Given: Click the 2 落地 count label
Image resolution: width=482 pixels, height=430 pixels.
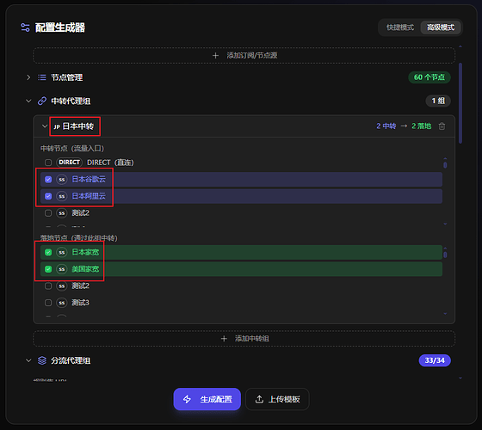Looking at the screenshot, I should [x=422, y=126].
